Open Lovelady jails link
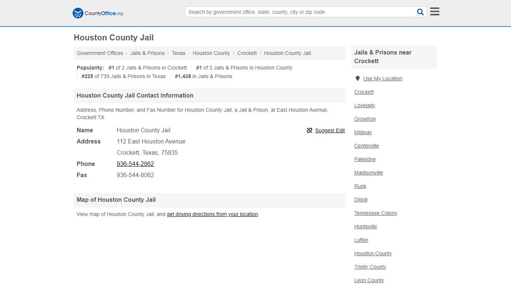The height and width of the screenshot is (287, 511). [365, 105]
